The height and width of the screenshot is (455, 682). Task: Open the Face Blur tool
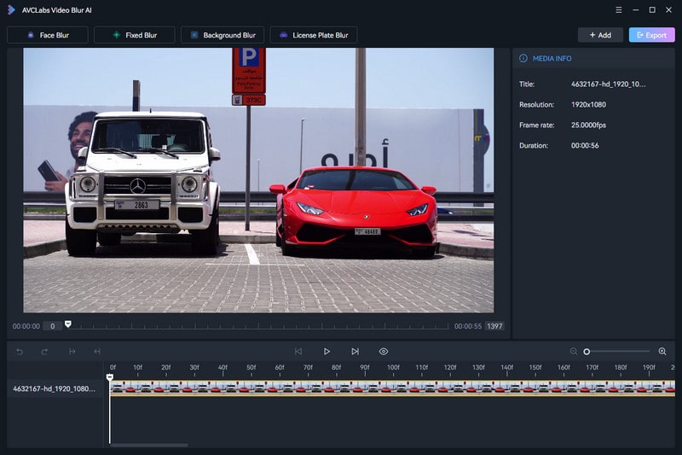48,35
